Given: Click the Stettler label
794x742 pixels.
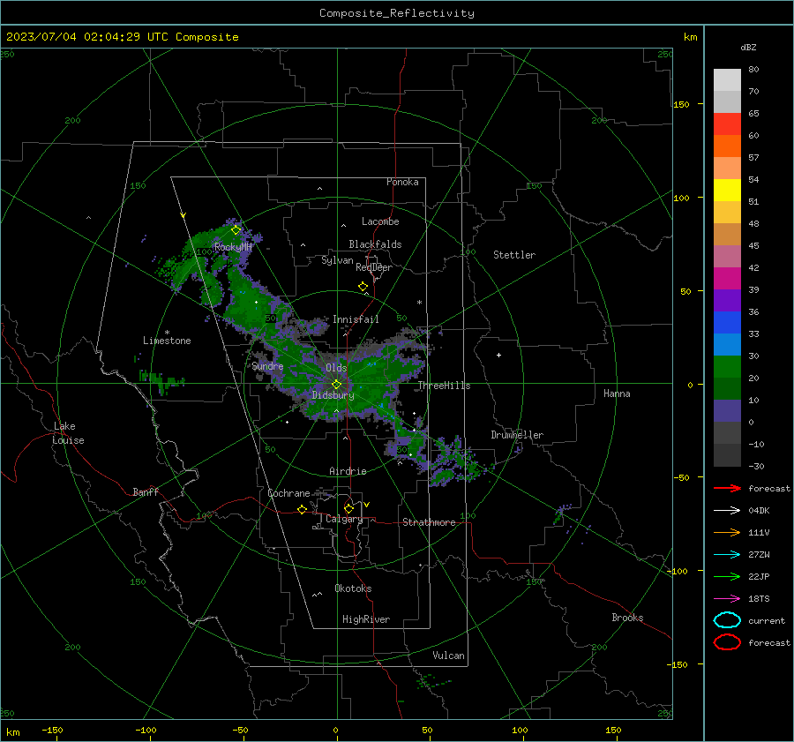Looking at the screenshot, I should coord(514,255).
